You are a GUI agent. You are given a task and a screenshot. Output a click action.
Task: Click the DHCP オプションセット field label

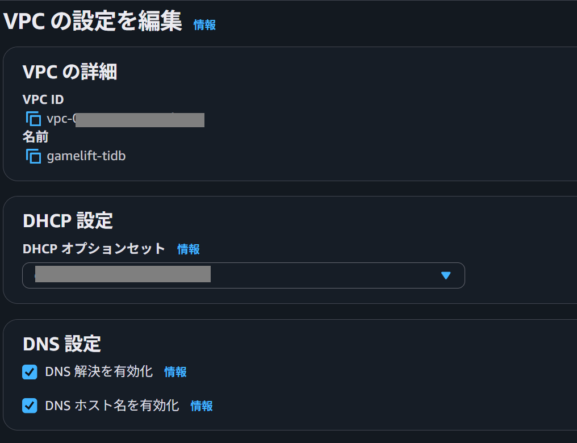coord(94,249)
